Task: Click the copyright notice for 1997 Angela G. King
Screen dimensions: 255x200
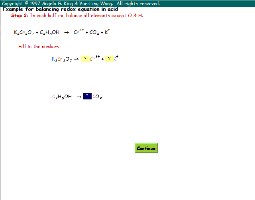Action: pyautogui.click(x=81, y=4)
